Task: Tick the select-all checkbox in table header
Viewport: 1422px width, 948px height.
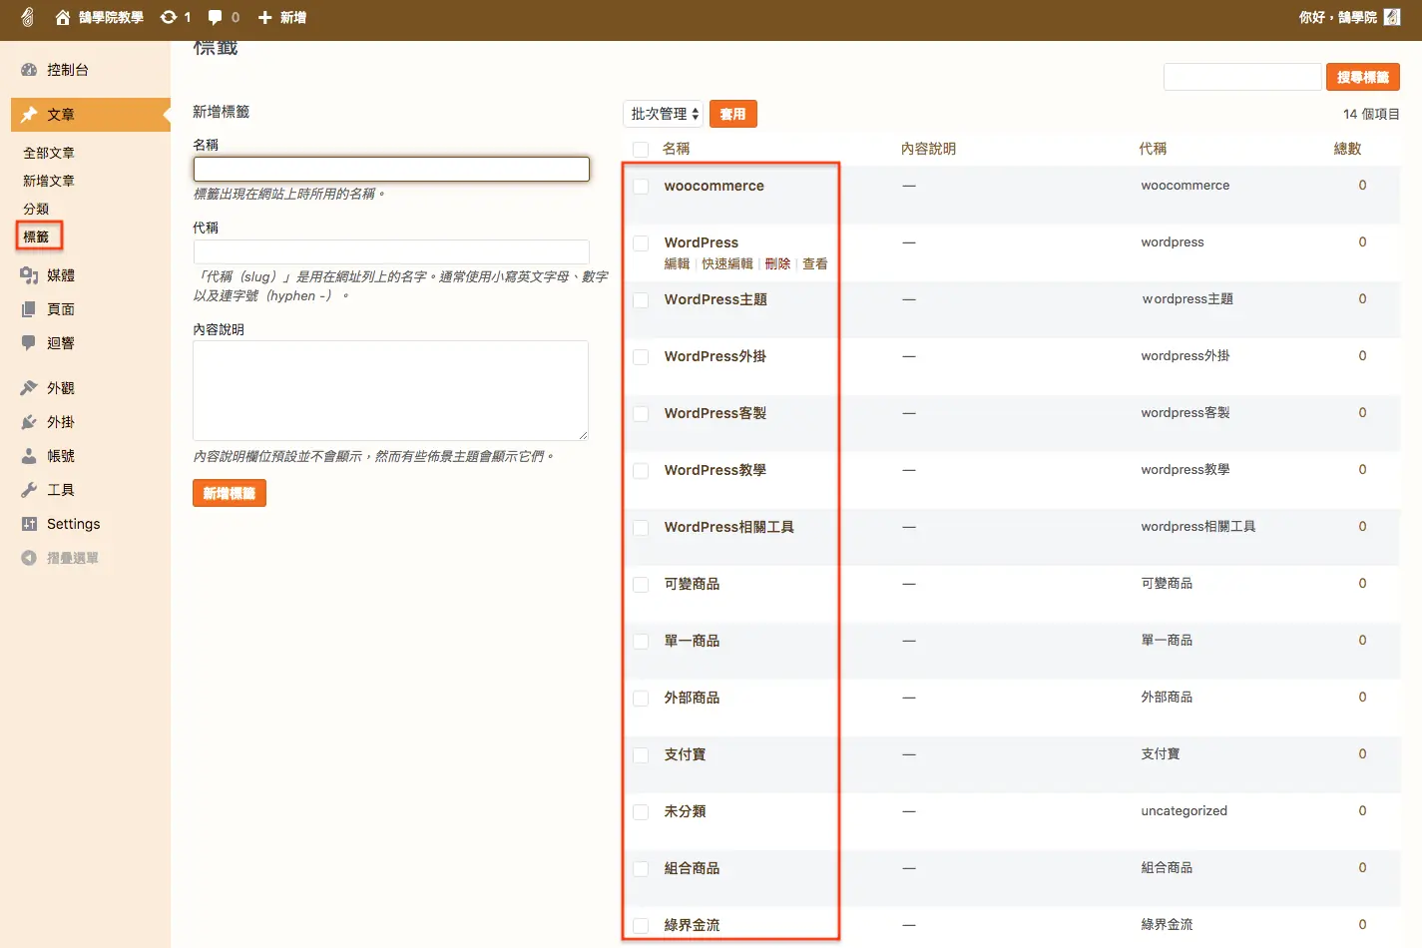Action: click(641, 150)
